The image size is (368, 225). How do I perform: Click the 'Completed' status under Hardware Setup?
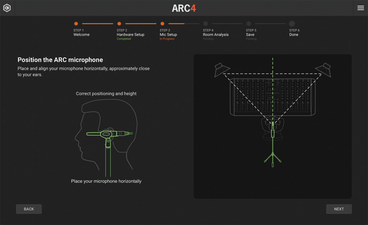[124, 39]
